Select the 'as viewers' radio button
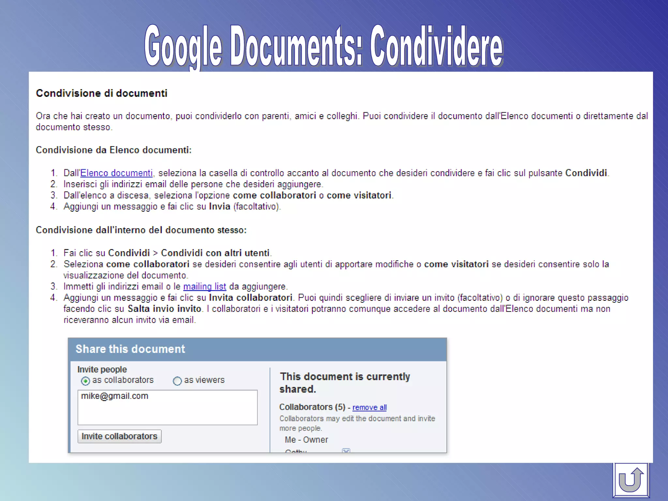Image resolution: width=668 pixels, height=501 pixels. [x=177, y=381]
